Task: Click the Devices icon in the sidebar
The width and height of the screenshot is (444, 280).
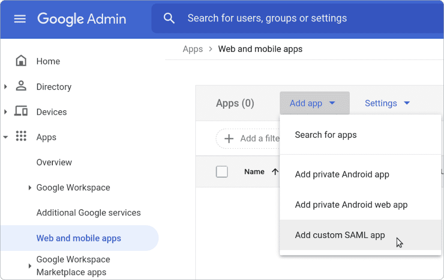Action: pyautogui.click(x=21, y=112)
